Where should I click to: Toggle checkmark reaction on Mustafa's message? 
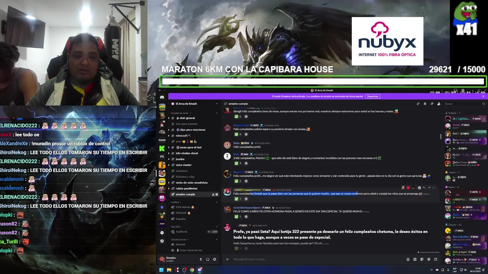coord(238,181)
